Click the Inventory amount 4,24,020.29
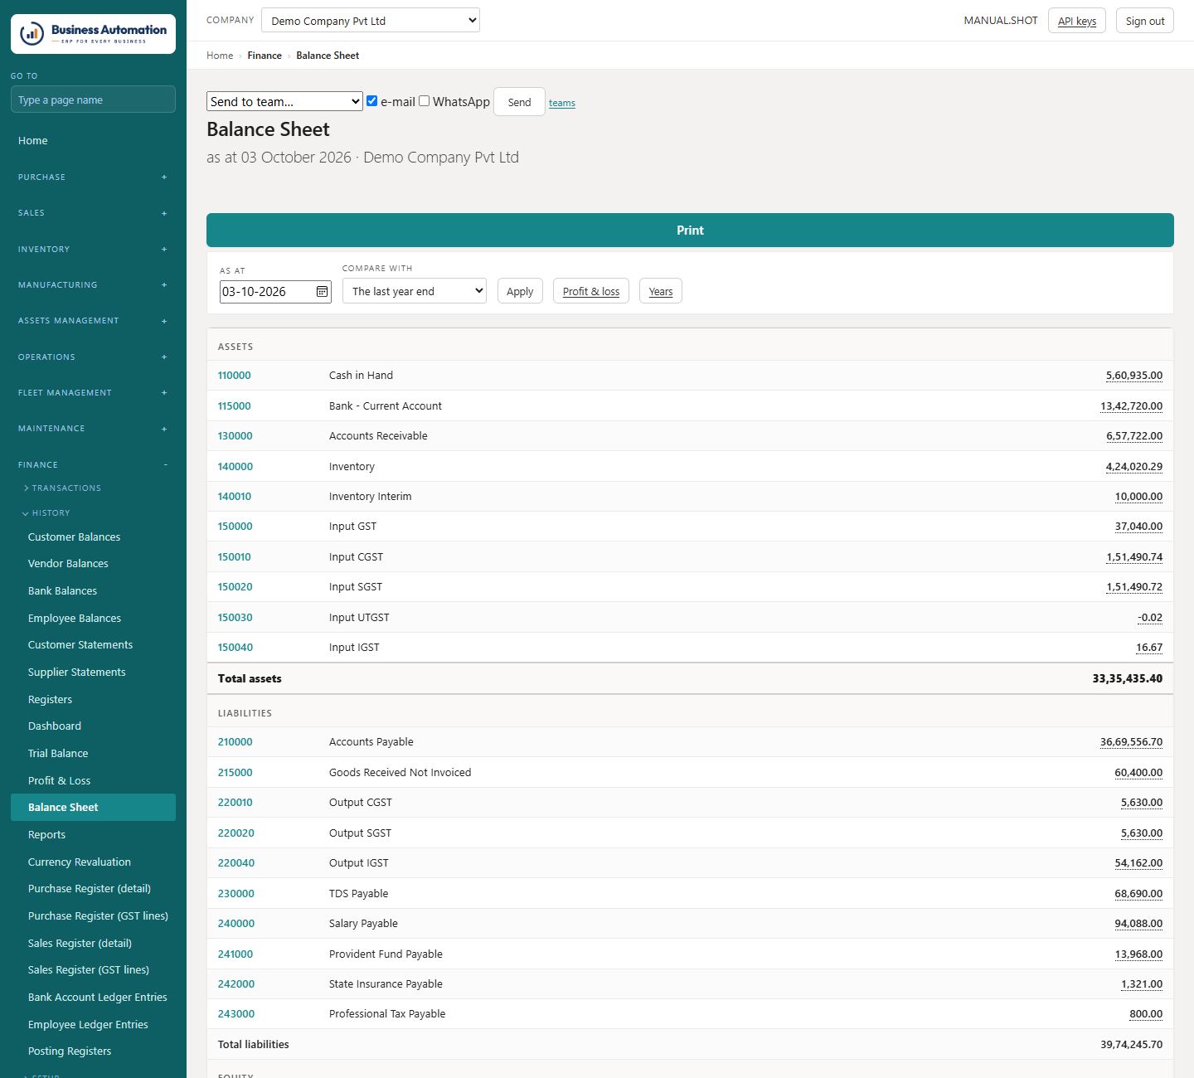Image resolution: width=1194 pixels, height=1078 pixels. [1134, 466]
